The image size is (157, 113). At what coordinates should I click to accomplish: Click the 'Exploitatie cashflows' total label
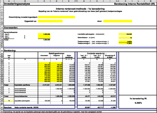22,85
